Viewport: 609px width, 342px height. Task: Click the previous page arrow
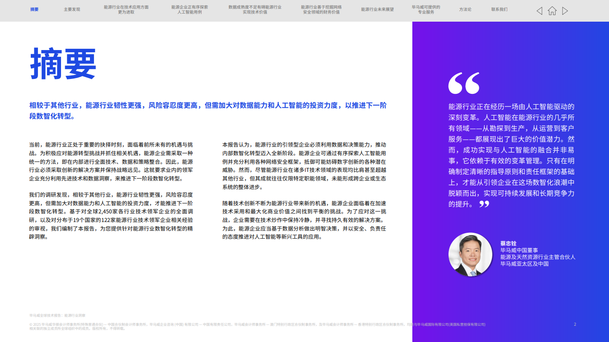click(x=539, y=10)
